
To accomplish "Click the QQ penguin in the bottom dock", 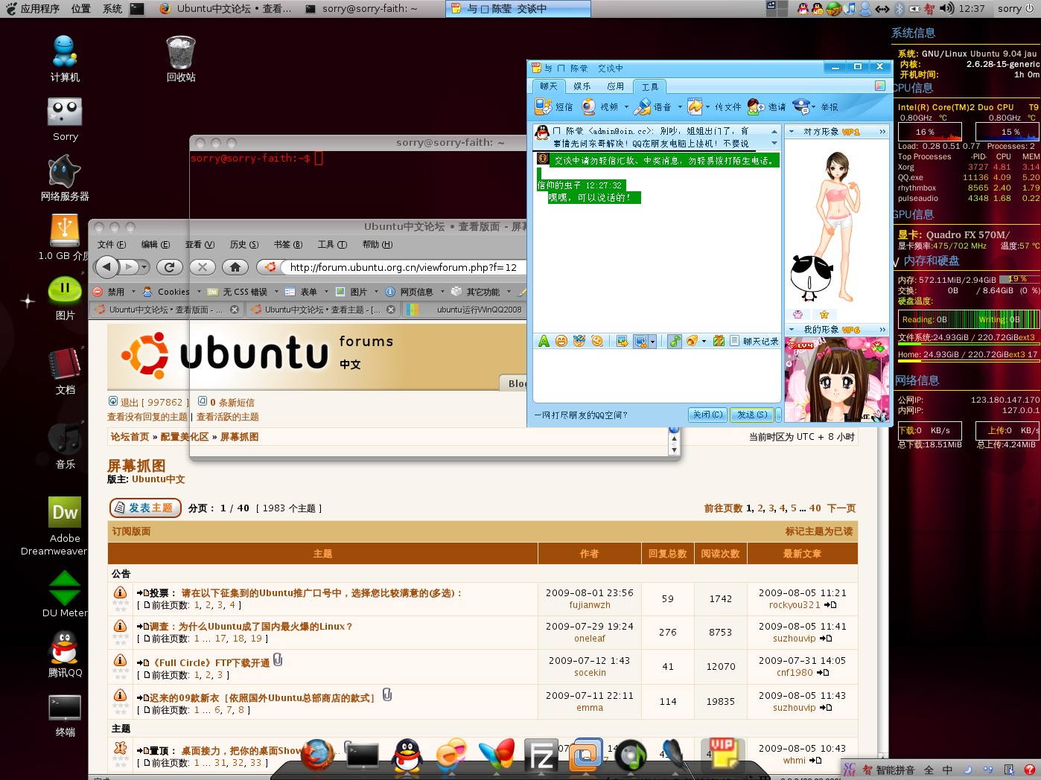I will point(407,755).
